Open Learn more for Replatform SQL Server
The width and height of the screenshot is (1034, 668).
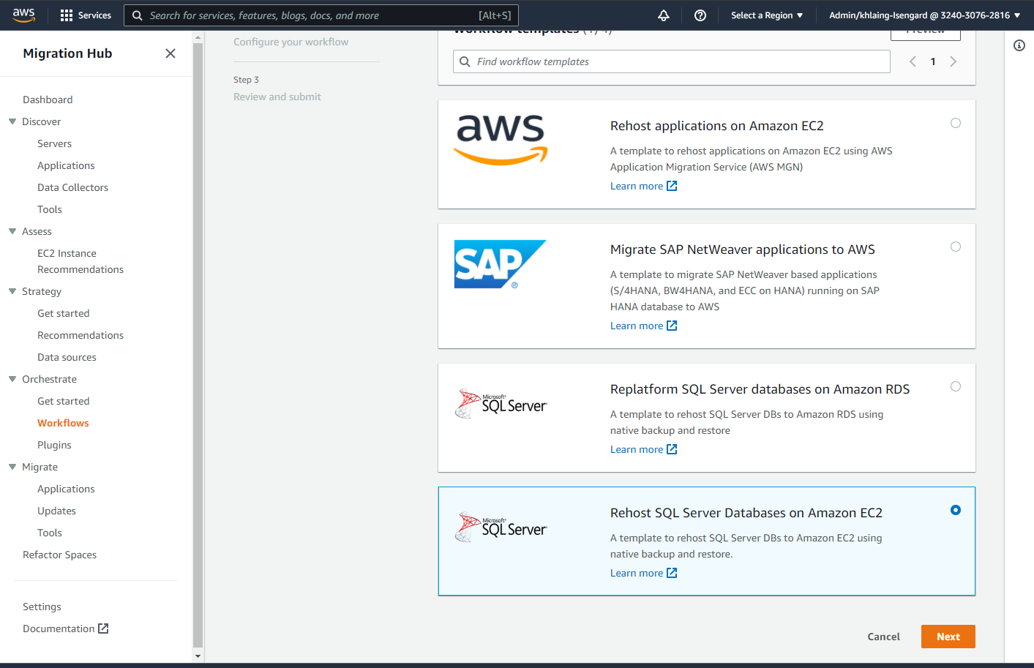click(644, 449)
